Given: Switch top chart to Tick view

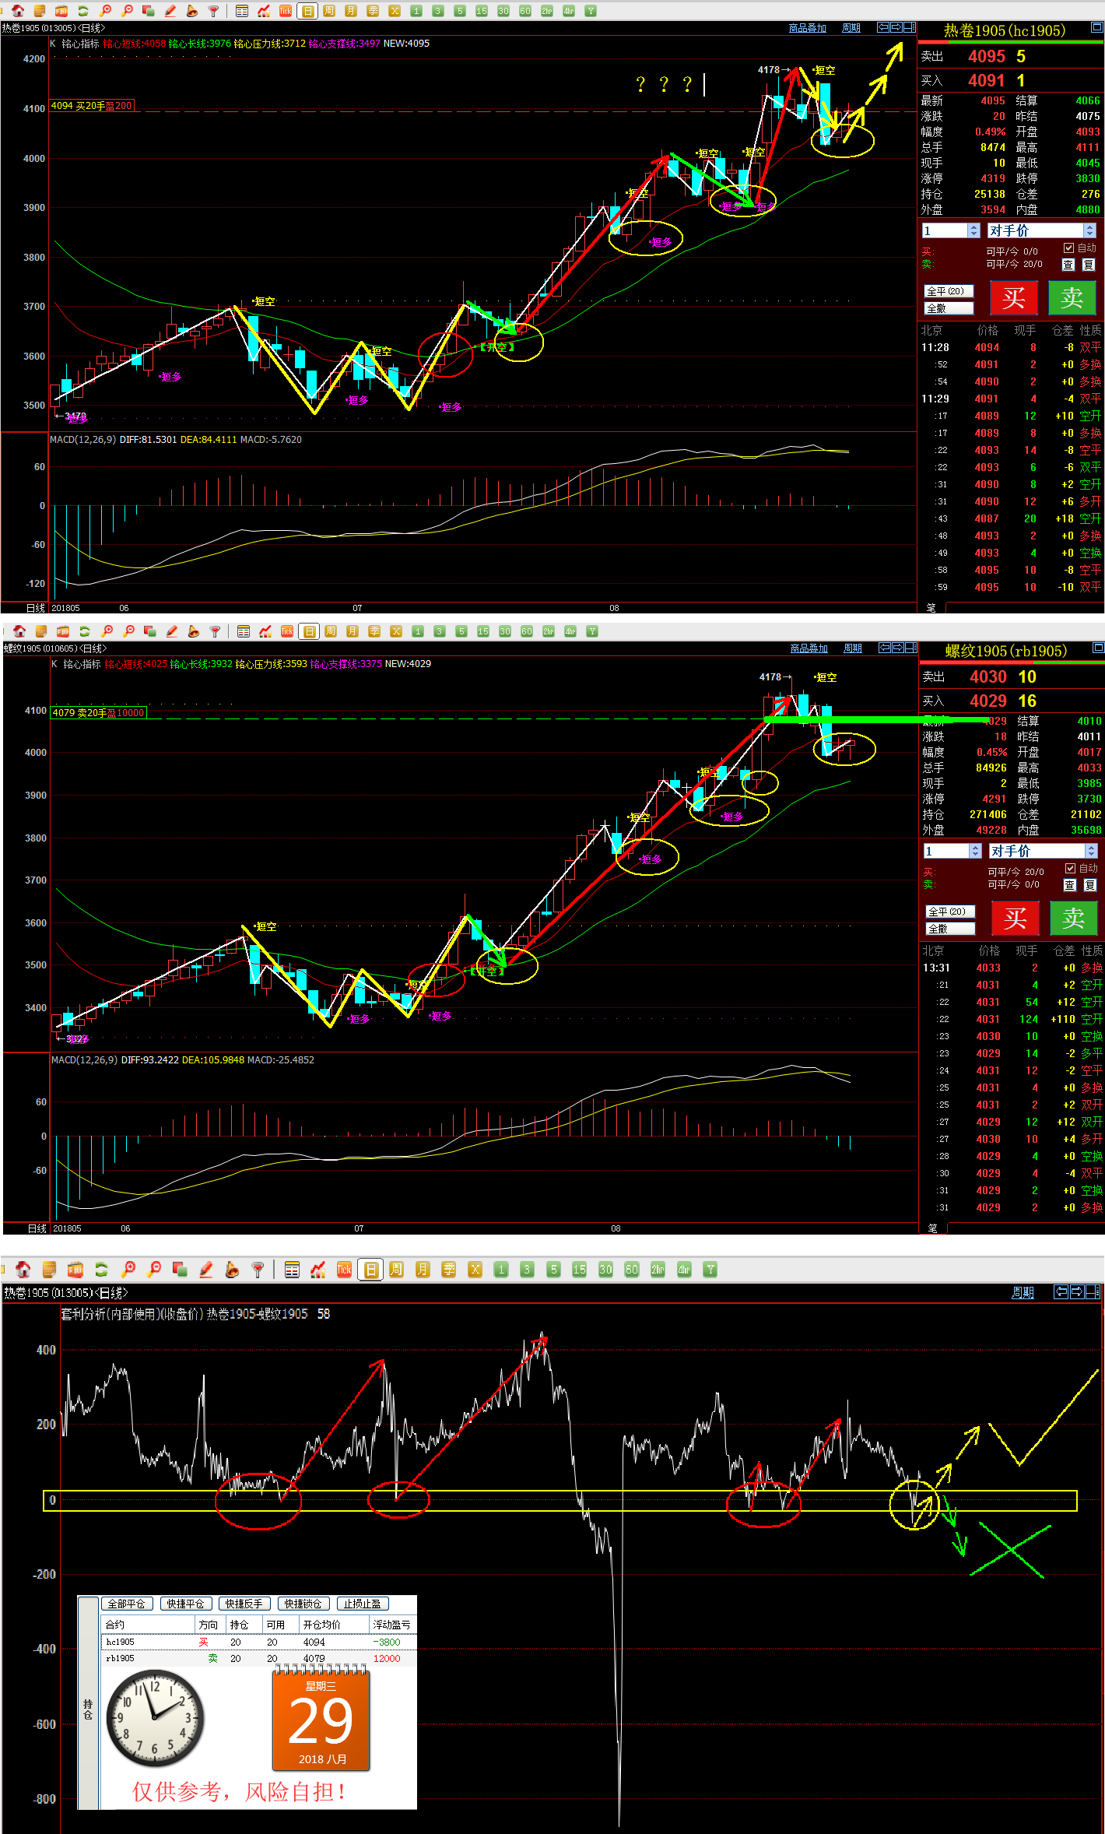Looking at the screenshot, I should point(286,11).
